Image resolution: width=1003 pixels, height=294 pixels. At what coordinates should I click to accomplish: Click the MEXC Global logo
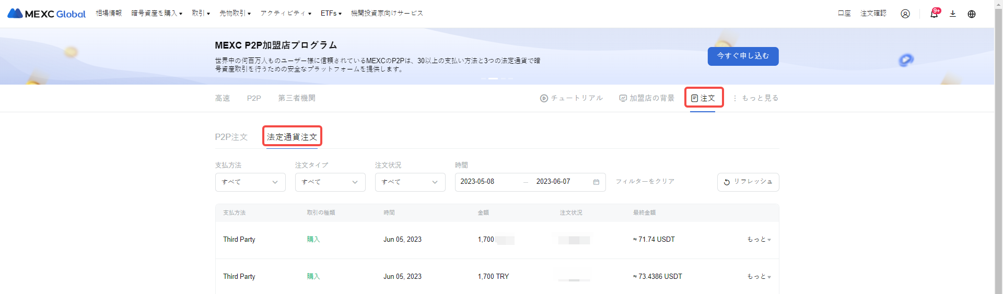click(46, 14)
